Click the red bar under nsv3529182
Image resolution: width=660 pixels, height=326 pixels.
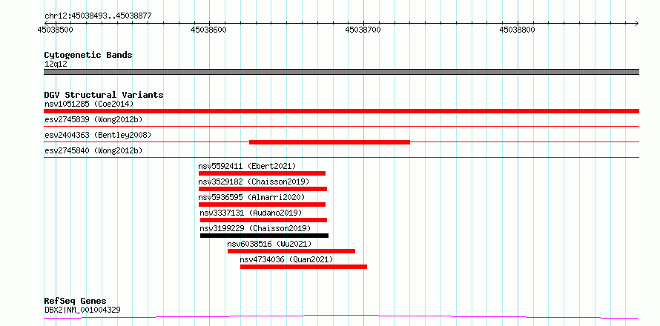click(263, 189)
